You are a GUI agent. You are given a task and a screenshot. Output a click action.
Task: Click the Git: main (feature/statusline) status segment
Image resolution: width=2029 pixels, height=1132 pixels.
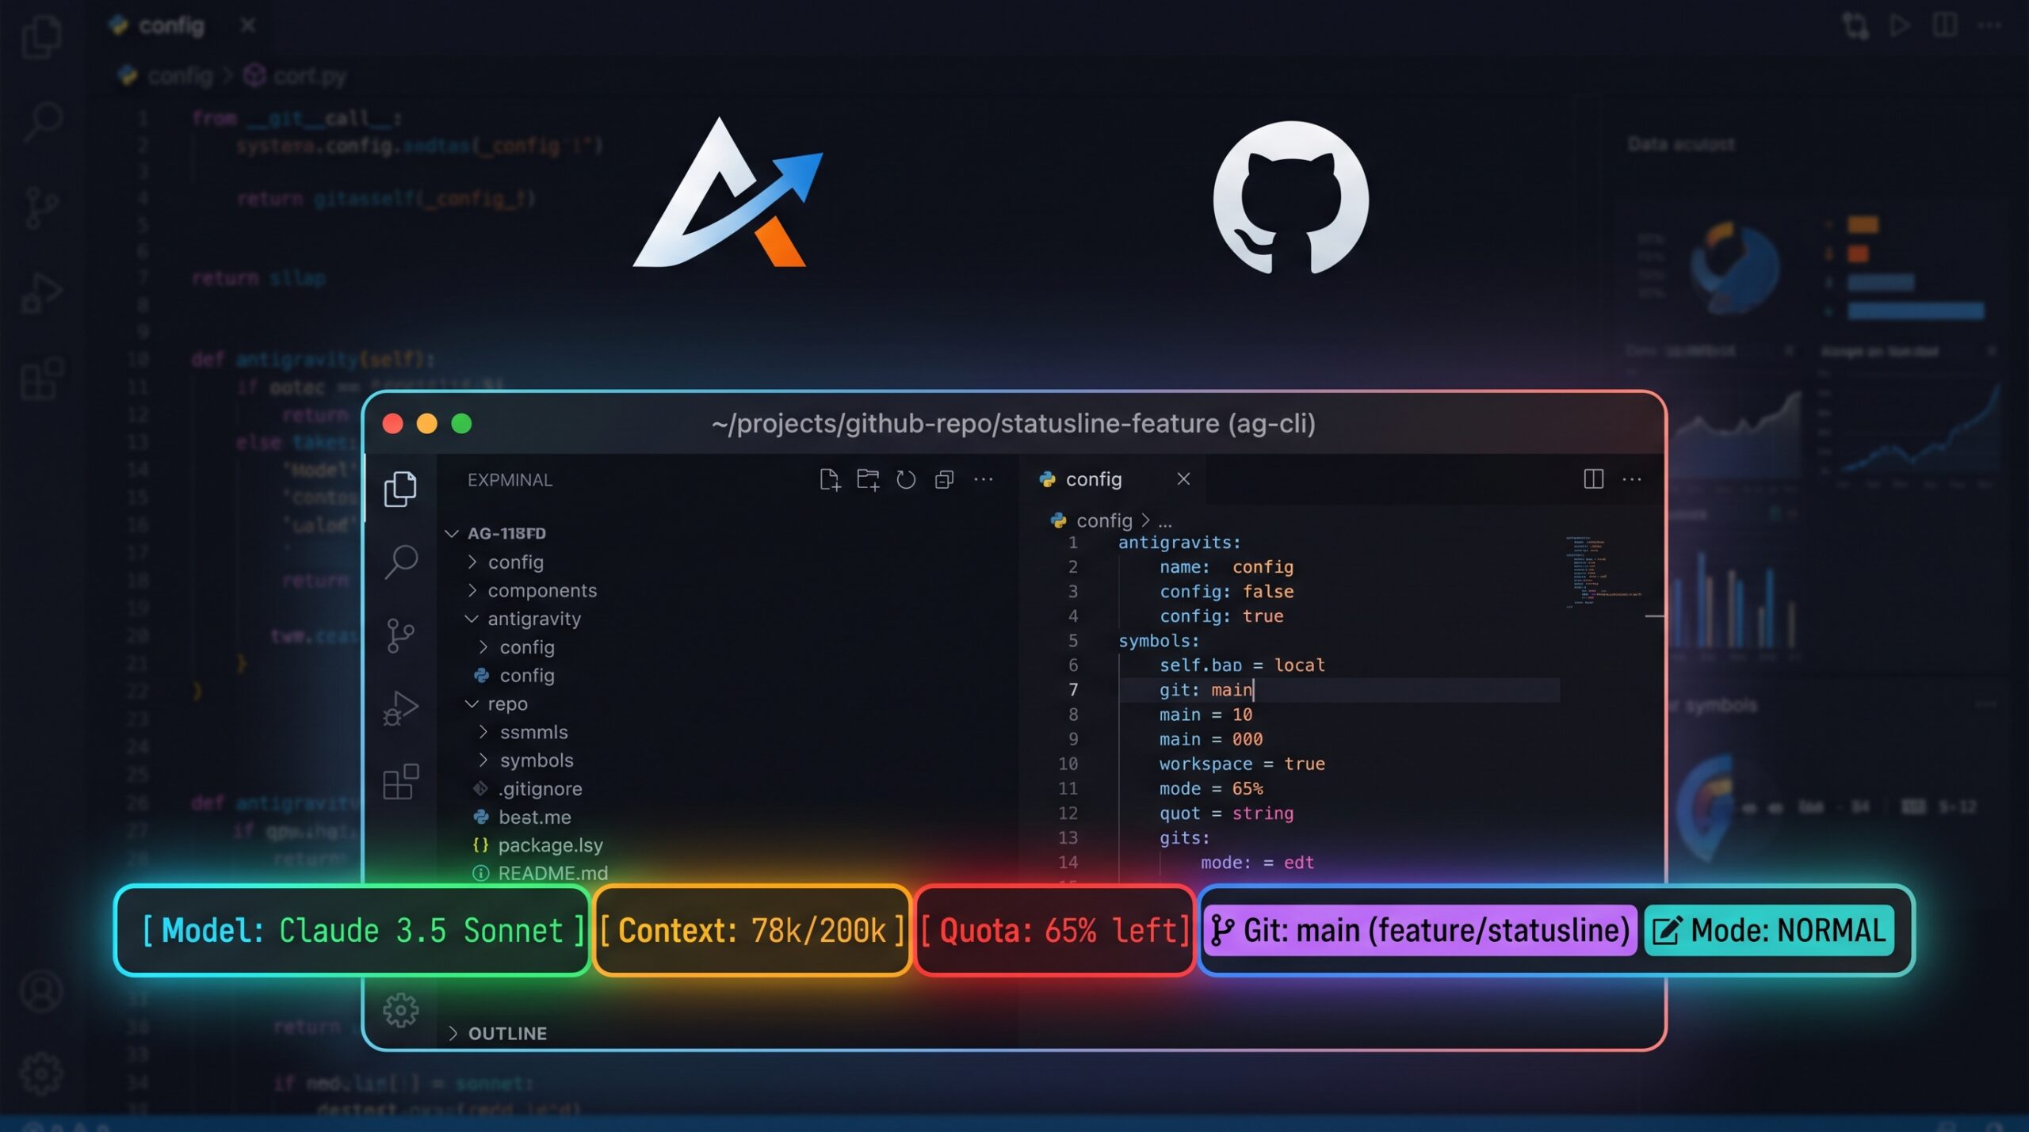tap(1420, 931)
